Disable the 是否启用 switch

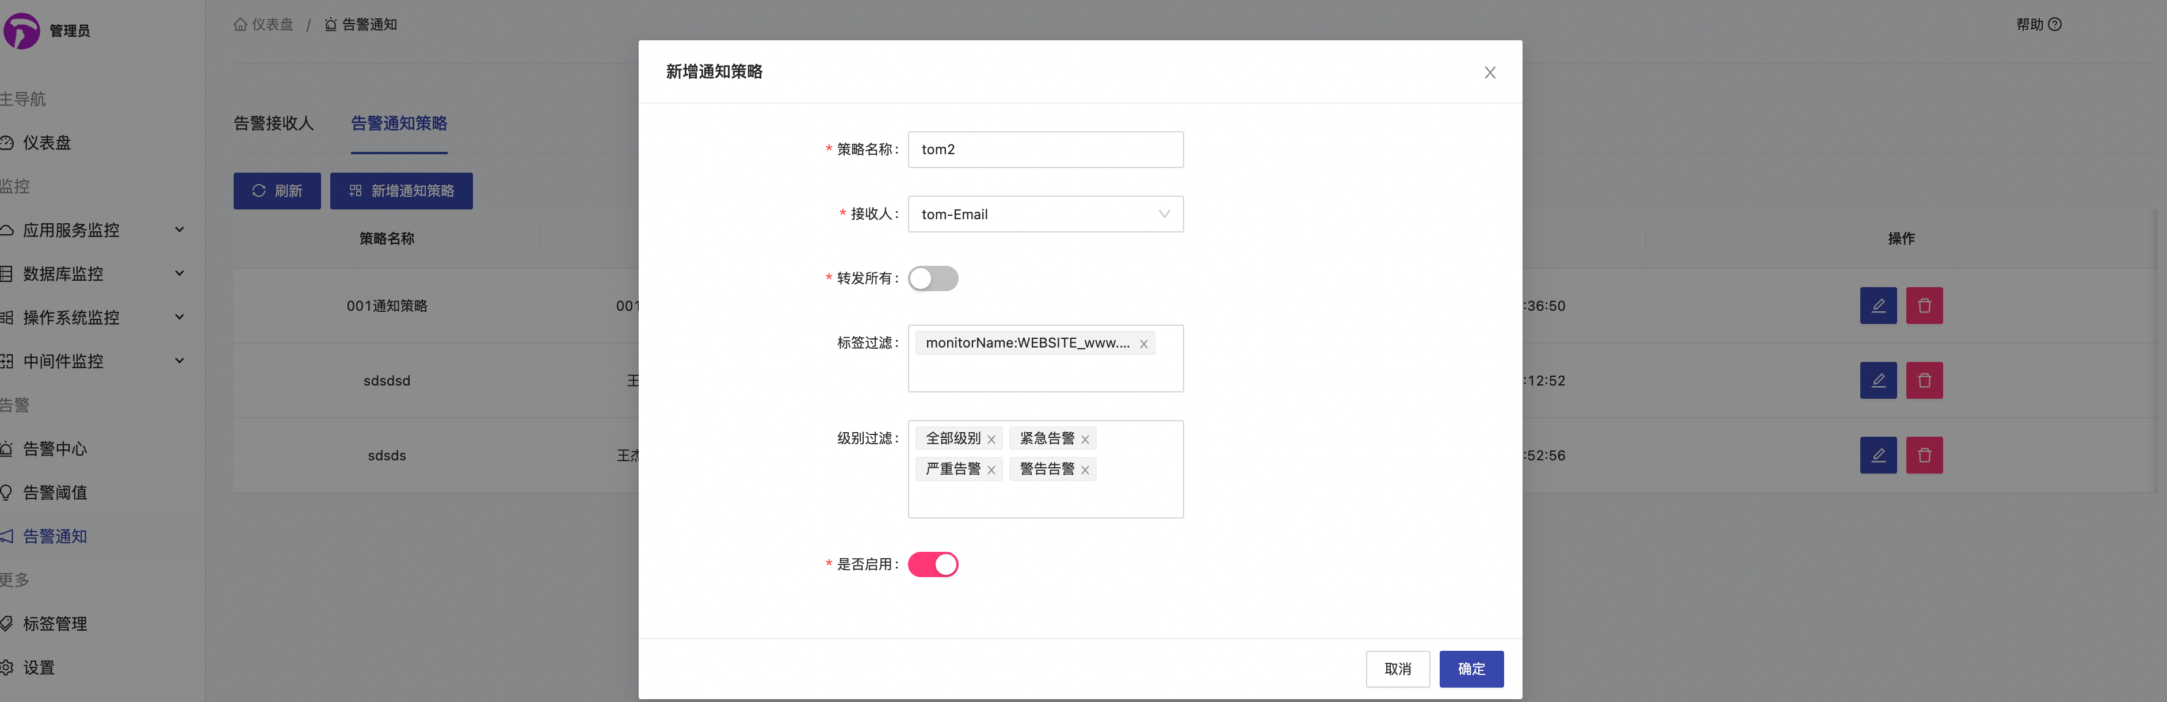coord(933,564)
